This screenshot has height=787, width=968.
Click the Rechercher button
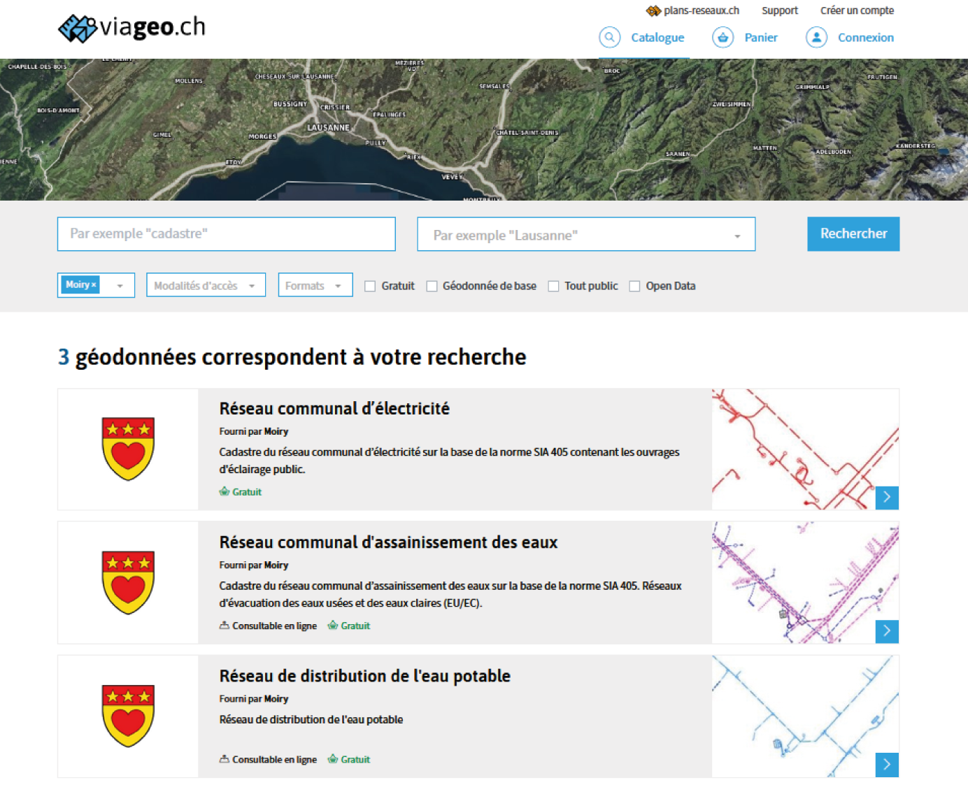853,233
